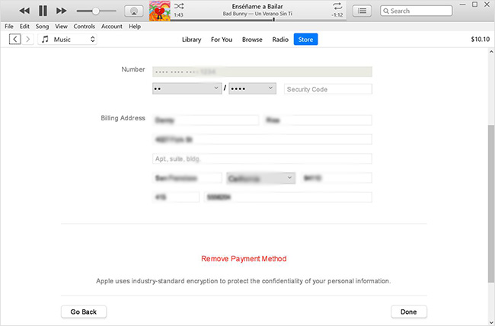Click Remove Payment Method link
Viewport: 495px width, 326px height.
(x=244, y=259)
